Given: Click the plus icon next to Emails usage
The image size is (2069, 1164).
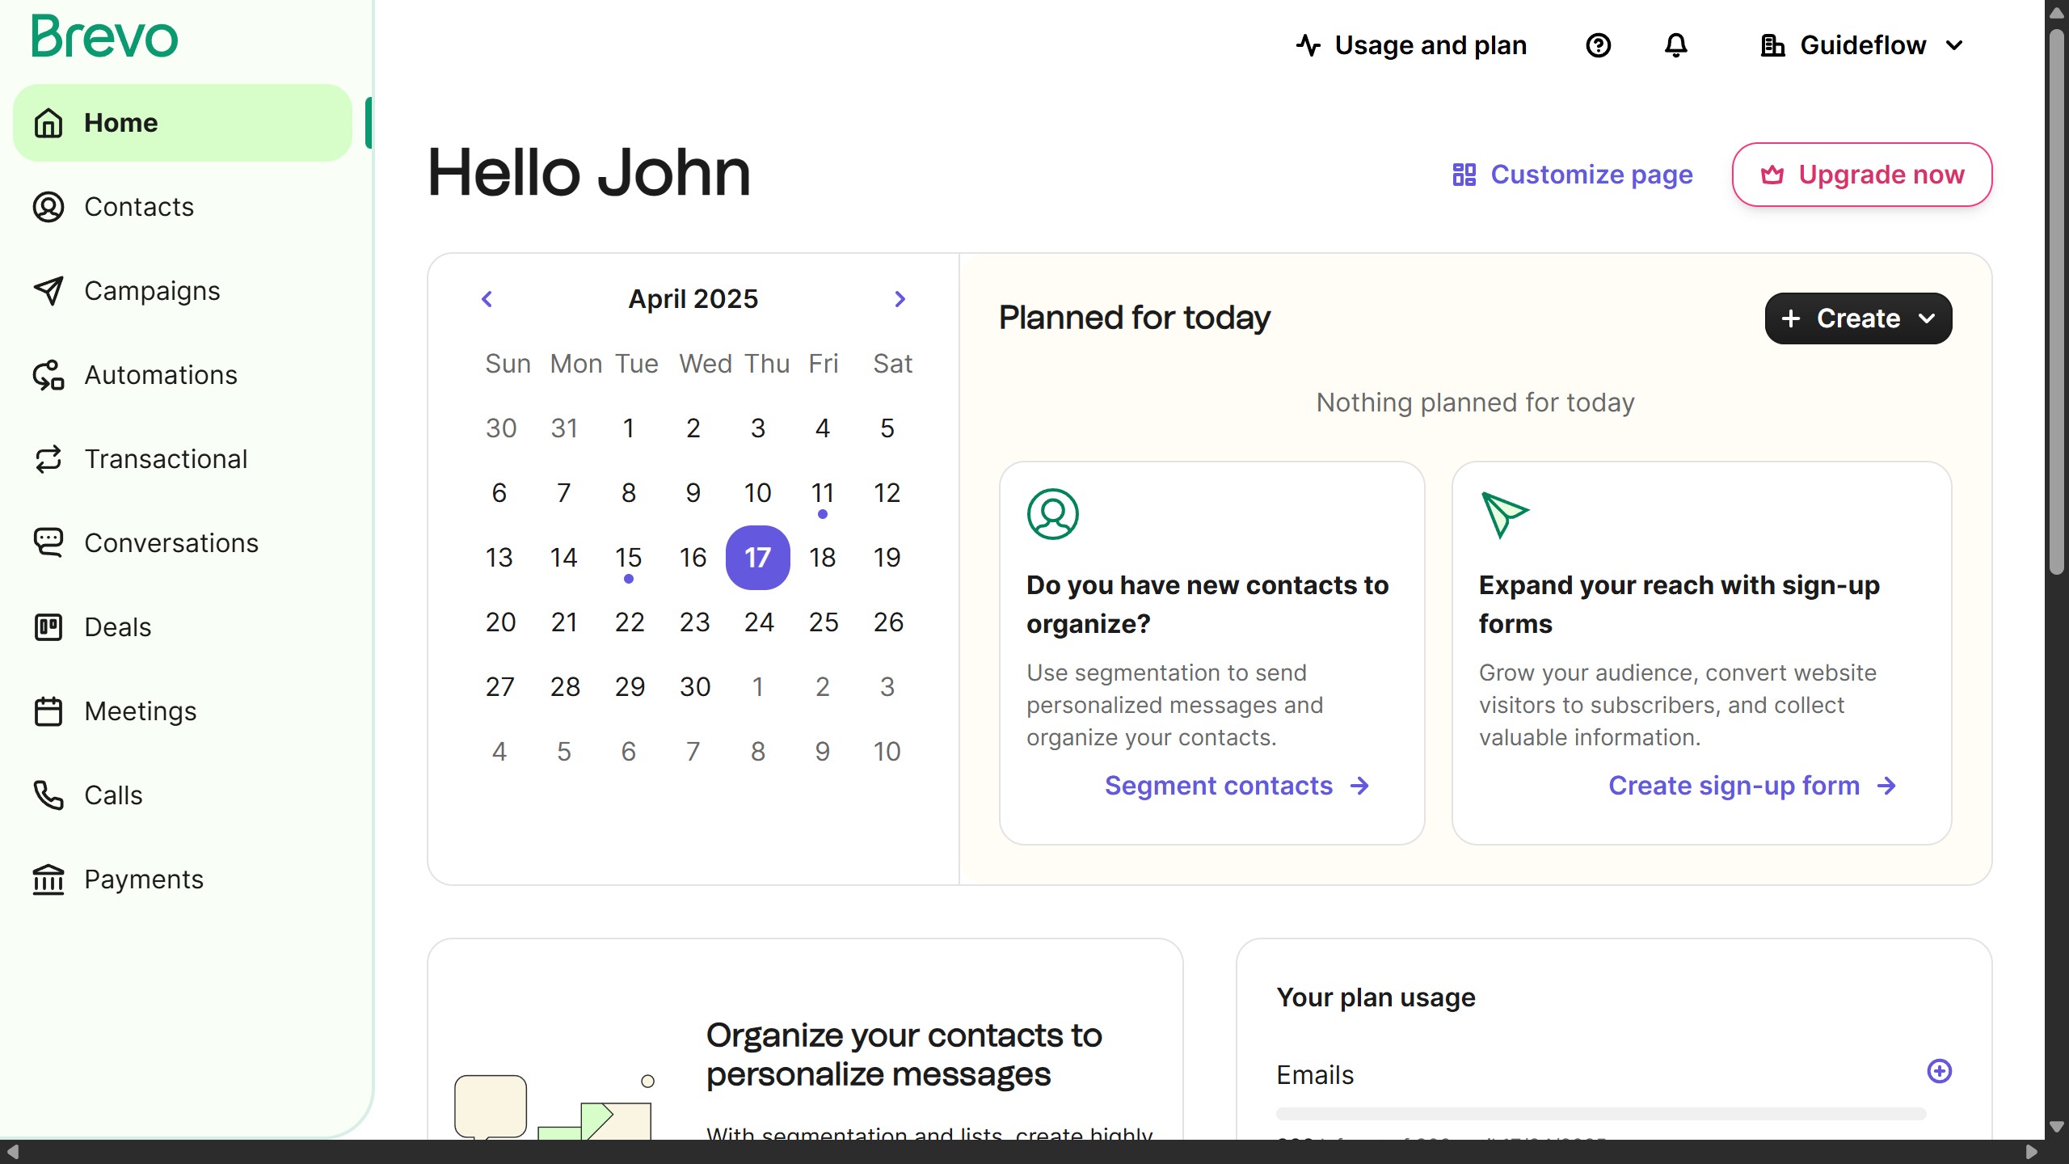Looking at the screenshot, I should click(x=1939, y=1071).
